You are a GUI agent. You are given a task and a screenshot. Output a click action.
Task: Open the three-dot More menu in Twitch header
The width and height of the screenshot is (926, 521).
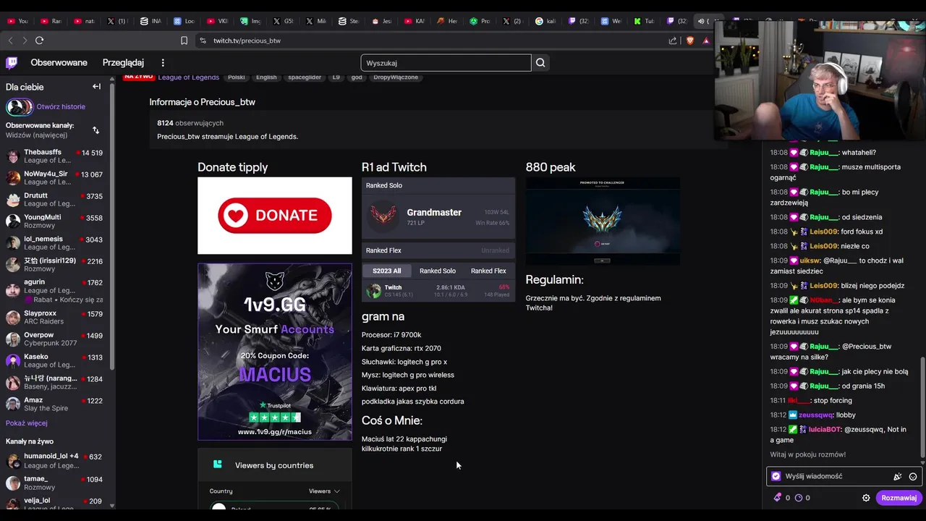(163, 63)
